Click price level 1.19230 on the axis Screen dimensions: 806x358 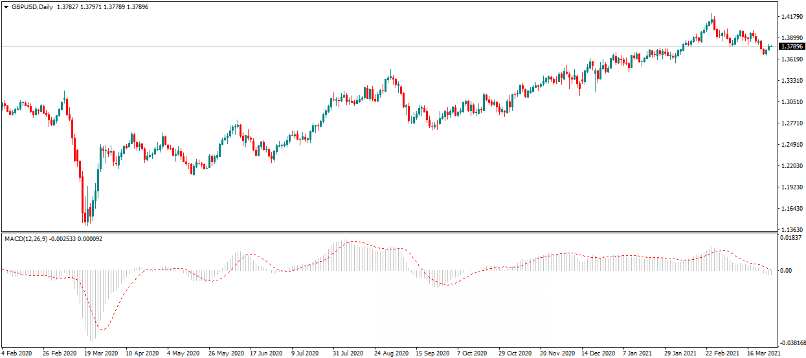(x=792, y=187)
